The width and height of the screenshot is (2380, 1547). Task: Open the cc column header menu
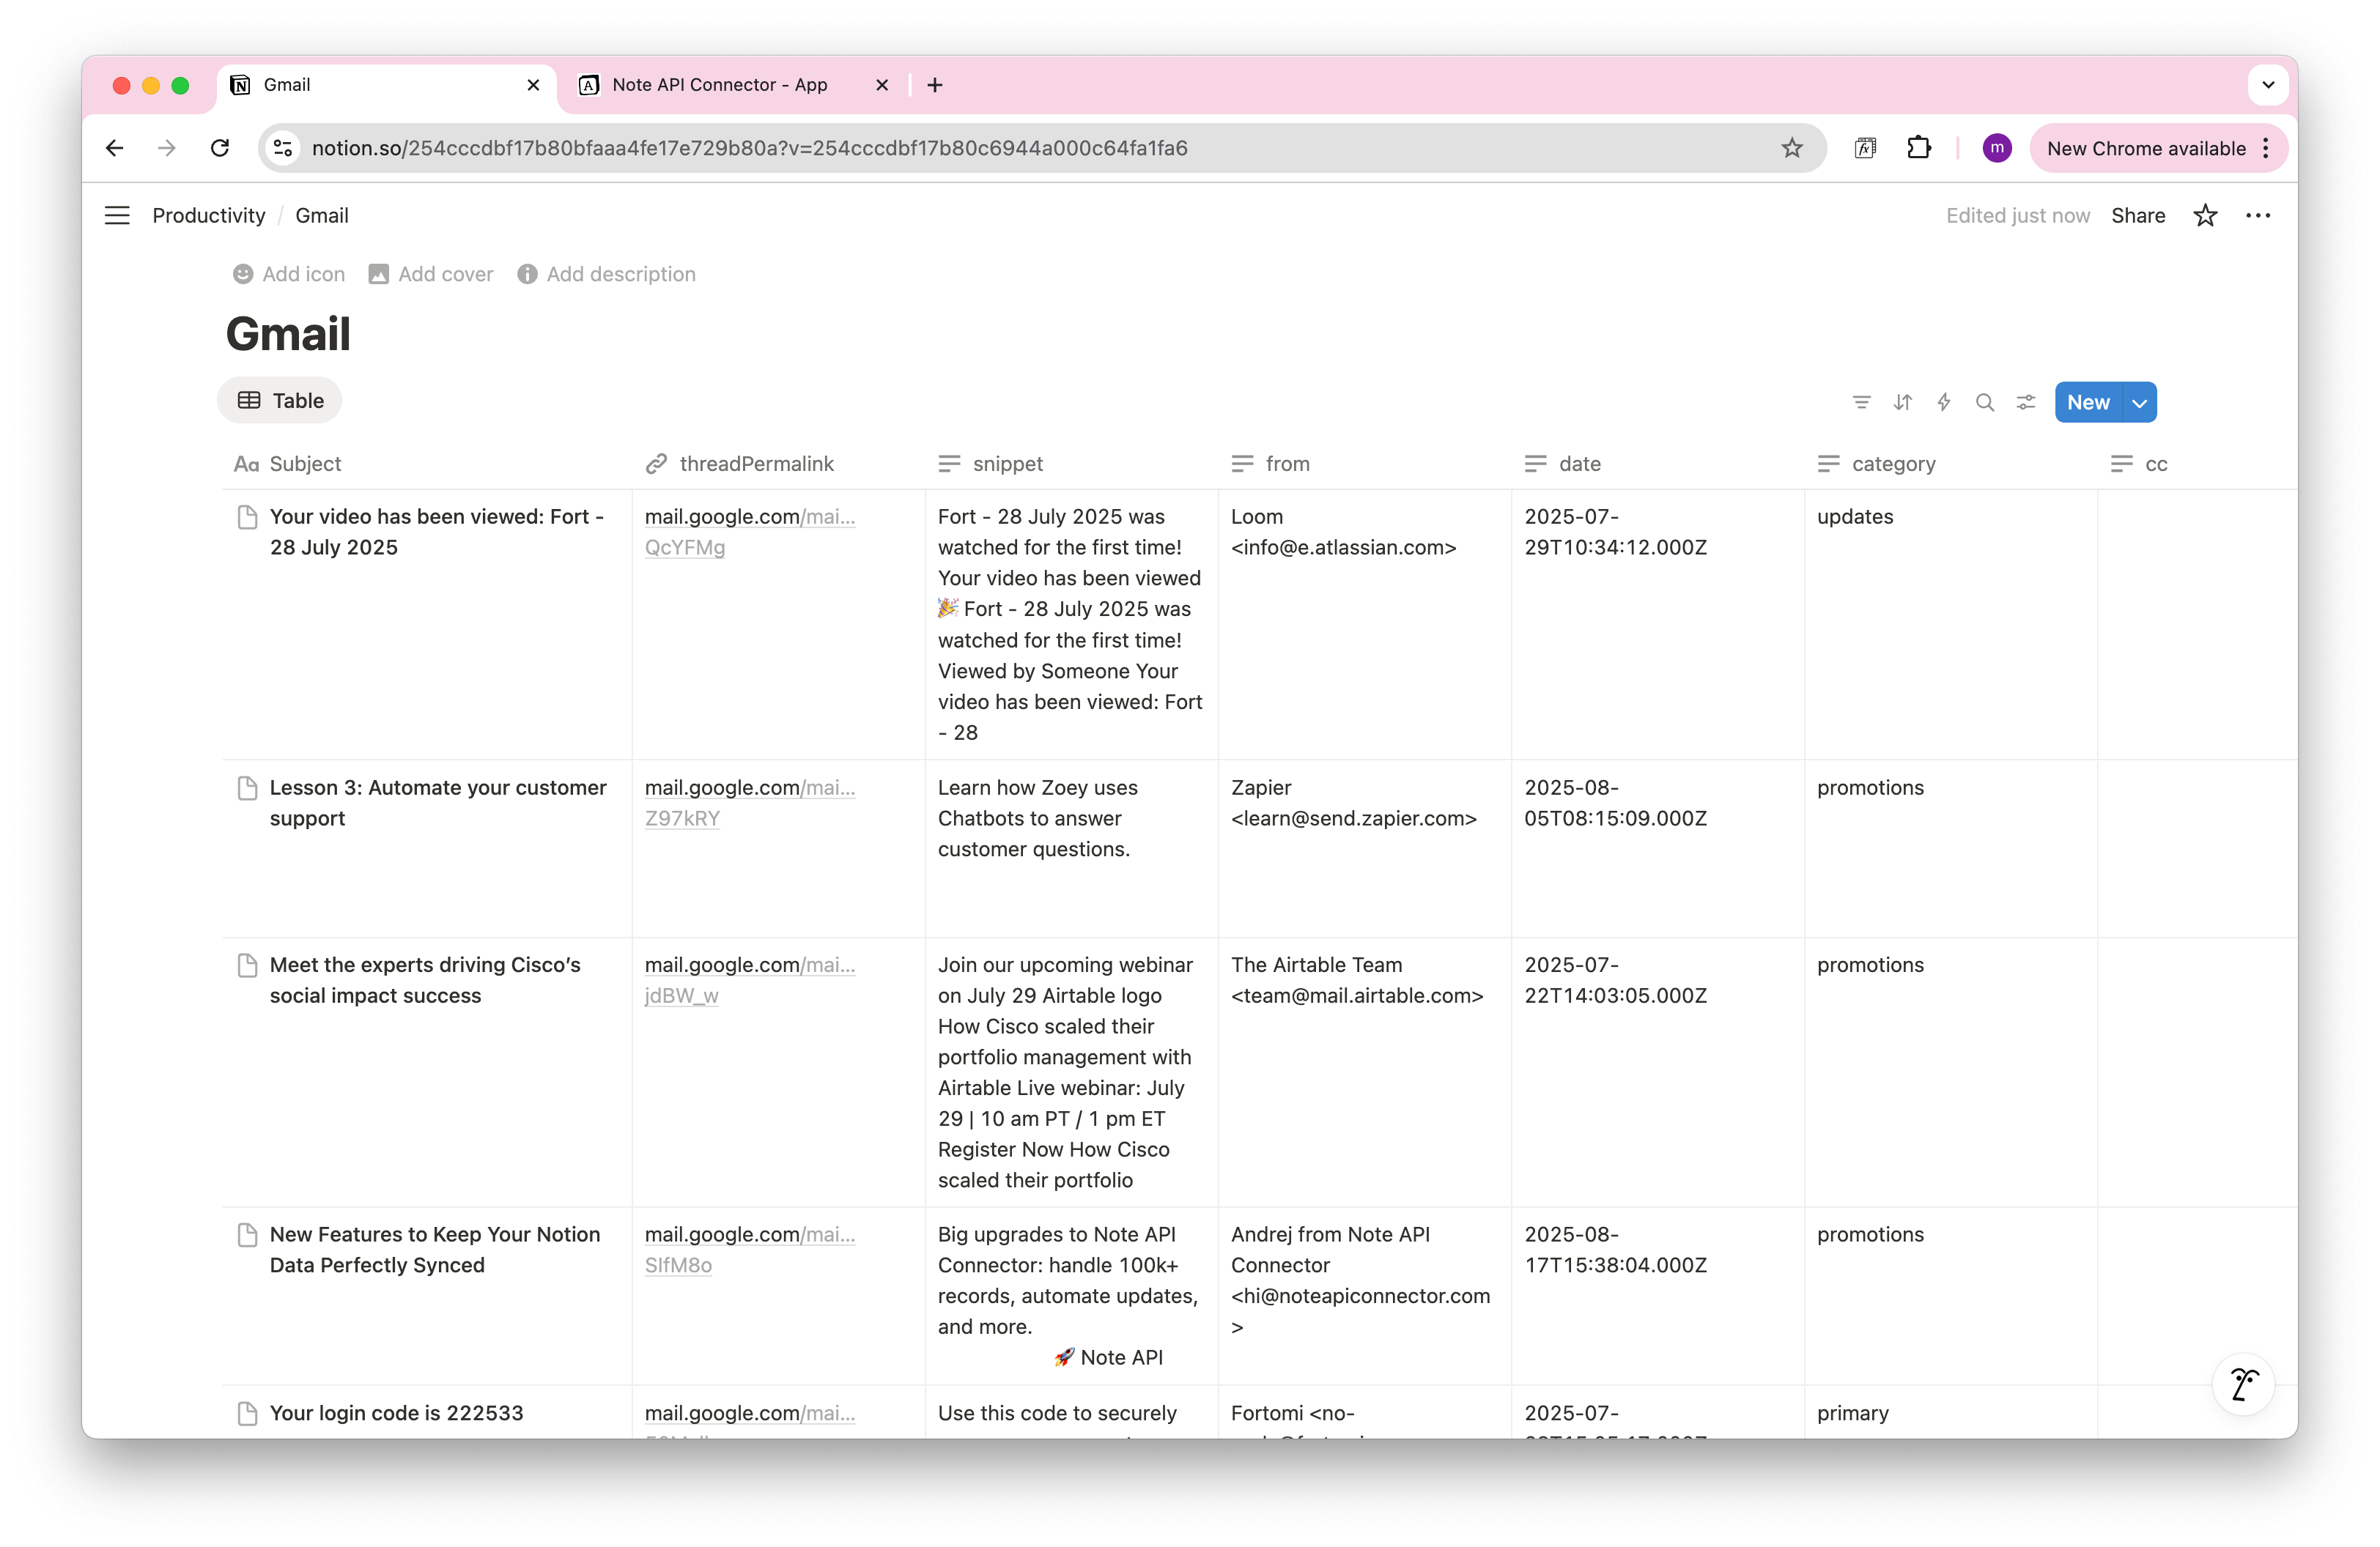coord(2197,464)
